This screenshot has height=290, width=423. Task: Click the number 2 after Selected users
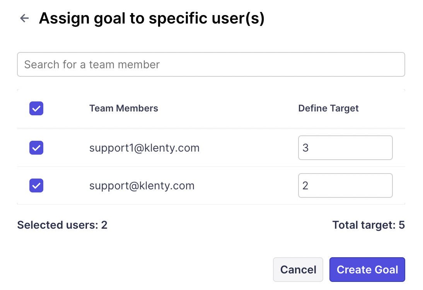[104, 225]
